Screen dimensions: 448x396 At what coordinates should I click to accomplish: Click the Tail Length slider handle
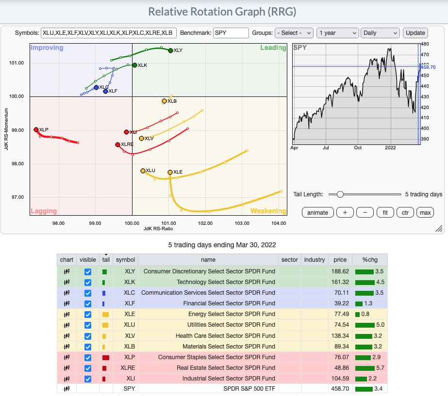tap(340, 194)
